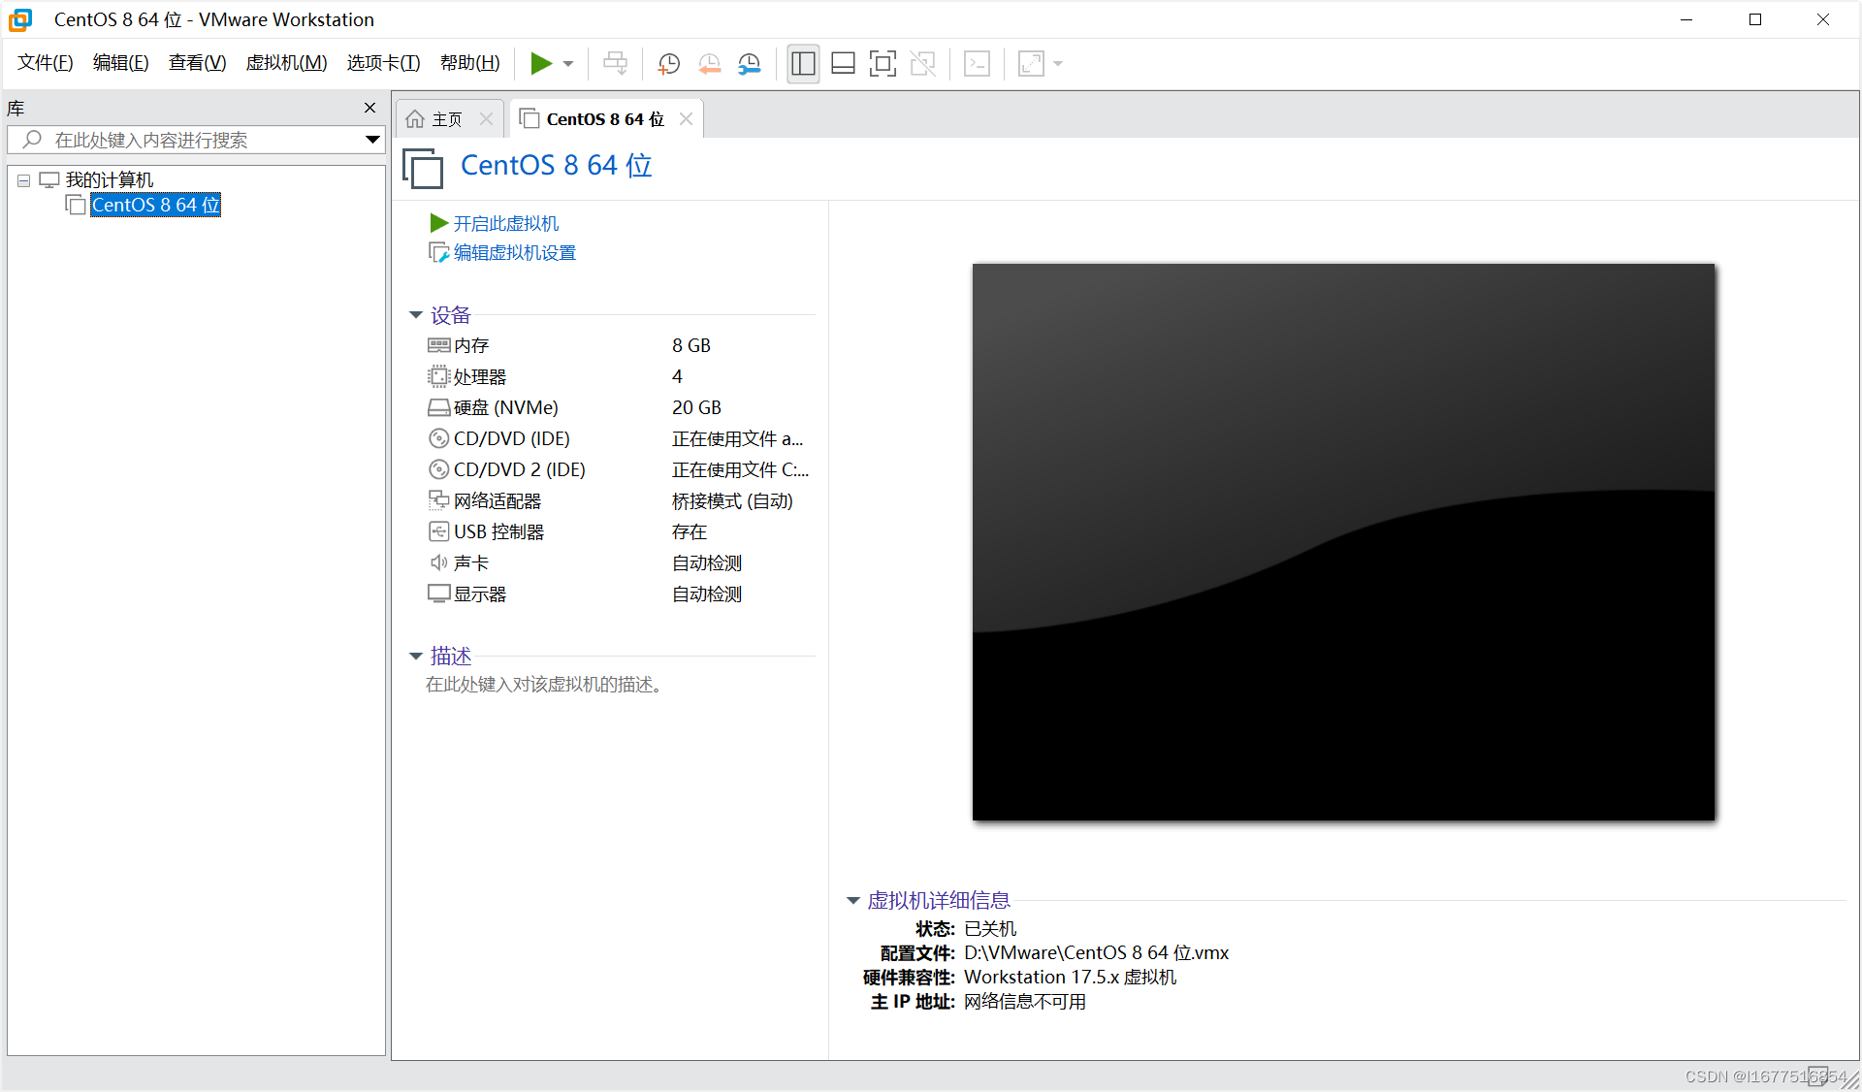Click the Unity mode toolbar icon

pyautogui.click(x=923, y=64)
